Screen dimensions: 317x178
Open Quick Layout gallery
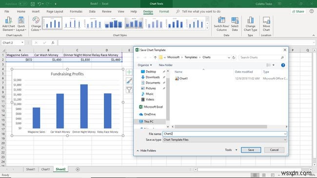click(x=21, y=24)
